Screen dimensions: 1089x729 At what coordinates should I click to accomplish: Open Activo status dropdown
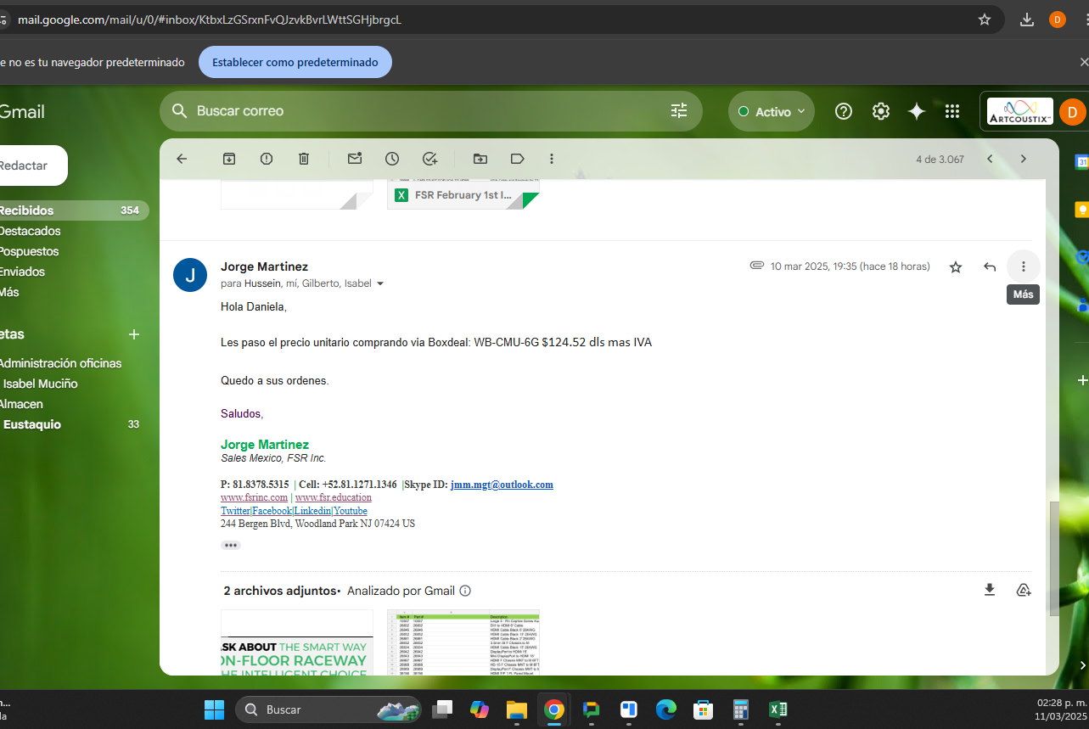(x=772, y=111)
